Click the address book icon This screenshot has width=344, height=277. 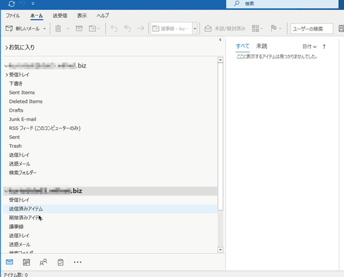[x=341, y=29]
